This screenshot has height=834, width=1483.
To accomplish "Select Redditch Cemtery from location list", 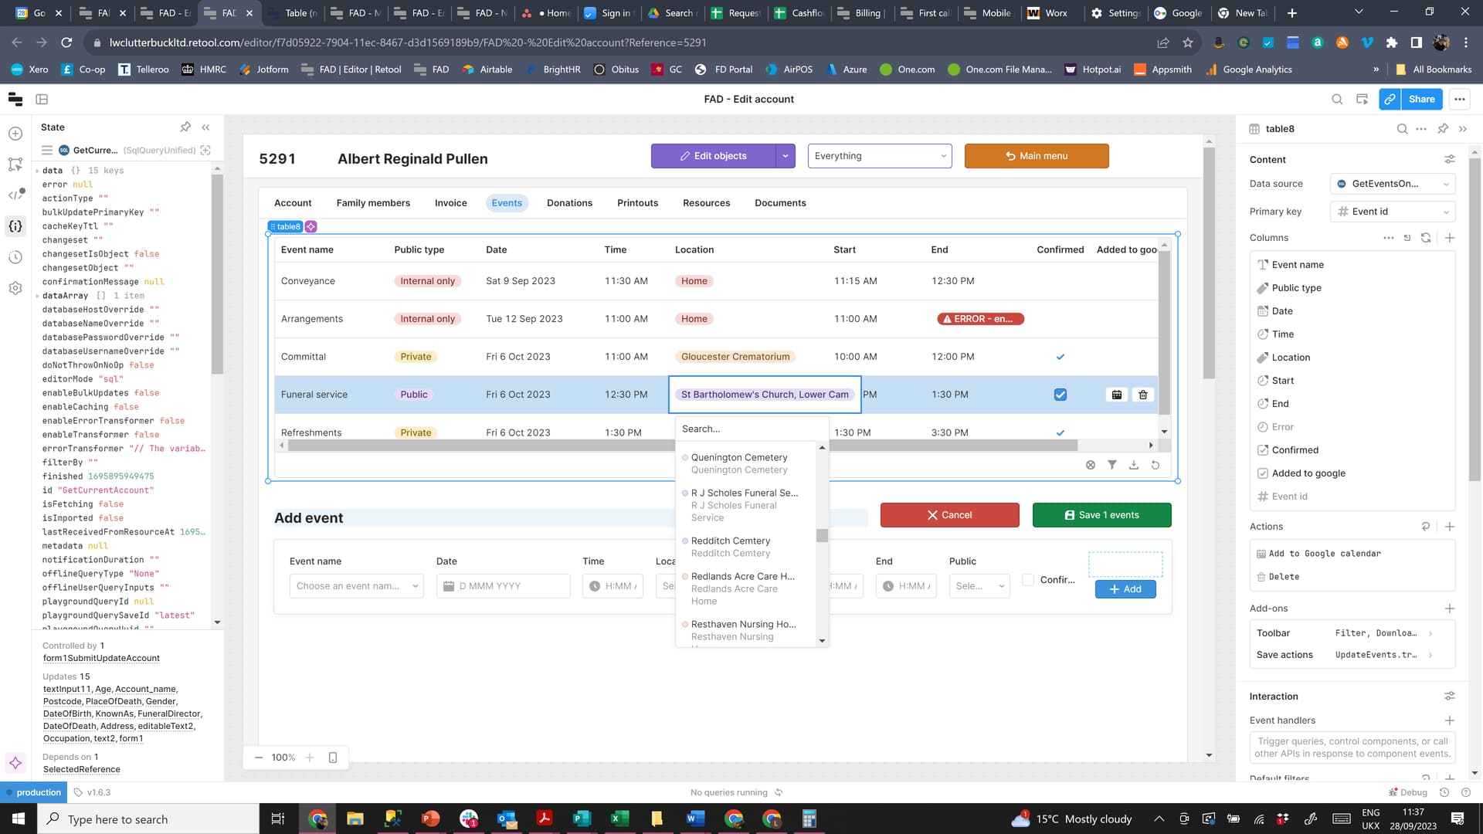I will pyautogui.click(x=745, y=548).
